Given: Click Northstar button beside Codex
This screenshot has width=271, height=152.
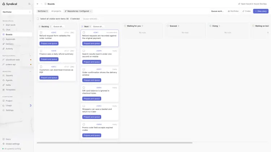Looking at the screenshot, I should coord(233,11).
